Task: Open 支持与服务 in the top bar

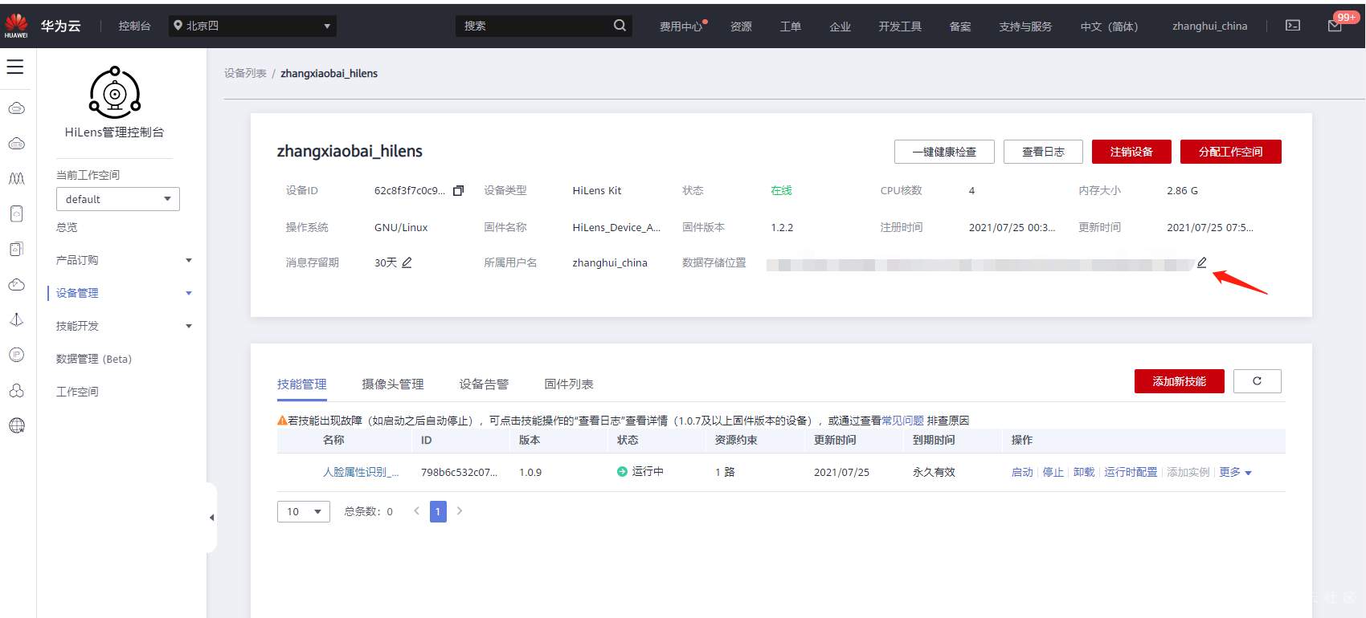Action: tap(1025, 26)
